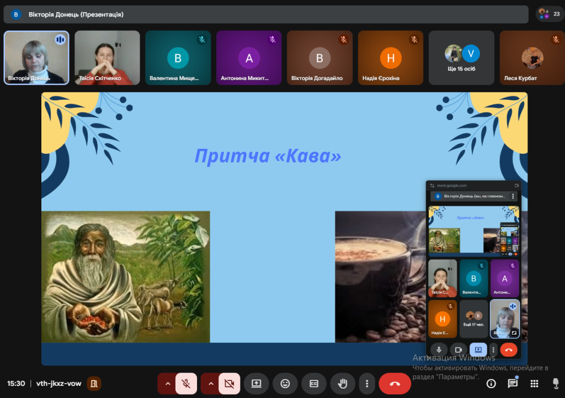This screenshot has height=398, width=565.
Task: Leave the call with red hang-up button
Action: tap(395, 384)
